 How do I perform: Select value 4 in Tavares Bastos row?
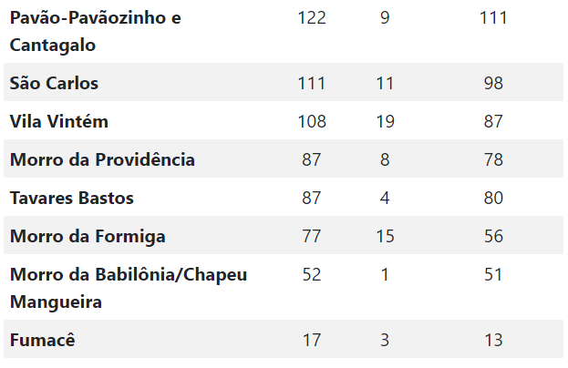pos(385,198)
